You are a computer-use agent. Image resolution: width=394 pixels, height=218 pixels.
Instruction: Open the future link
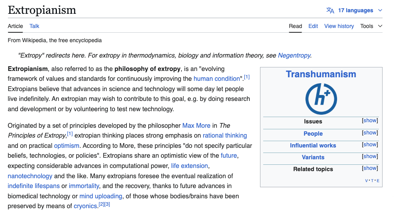[x=229, y=156]
